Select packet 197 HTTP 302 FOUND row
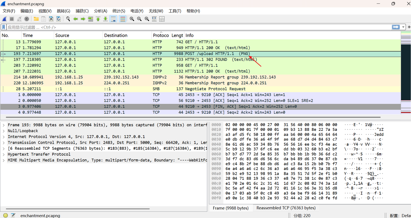The width and height of the screenshot is (411, 218). (x=200, y=59)
